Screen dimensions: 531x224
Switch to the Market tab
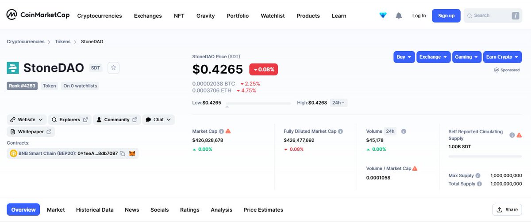click(x=56, y=210)
